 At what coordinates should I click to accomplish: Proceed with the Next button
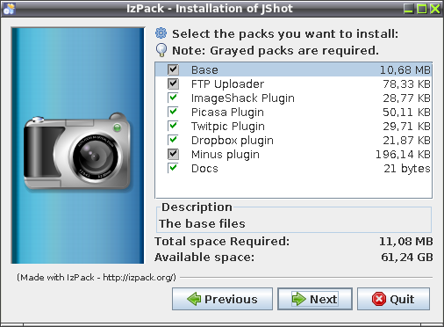click(315, 299)
